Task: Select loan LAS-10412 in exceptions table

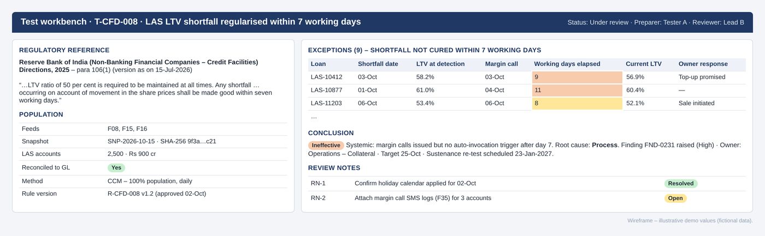Action: pyautogui.click(x=327, y=77)
